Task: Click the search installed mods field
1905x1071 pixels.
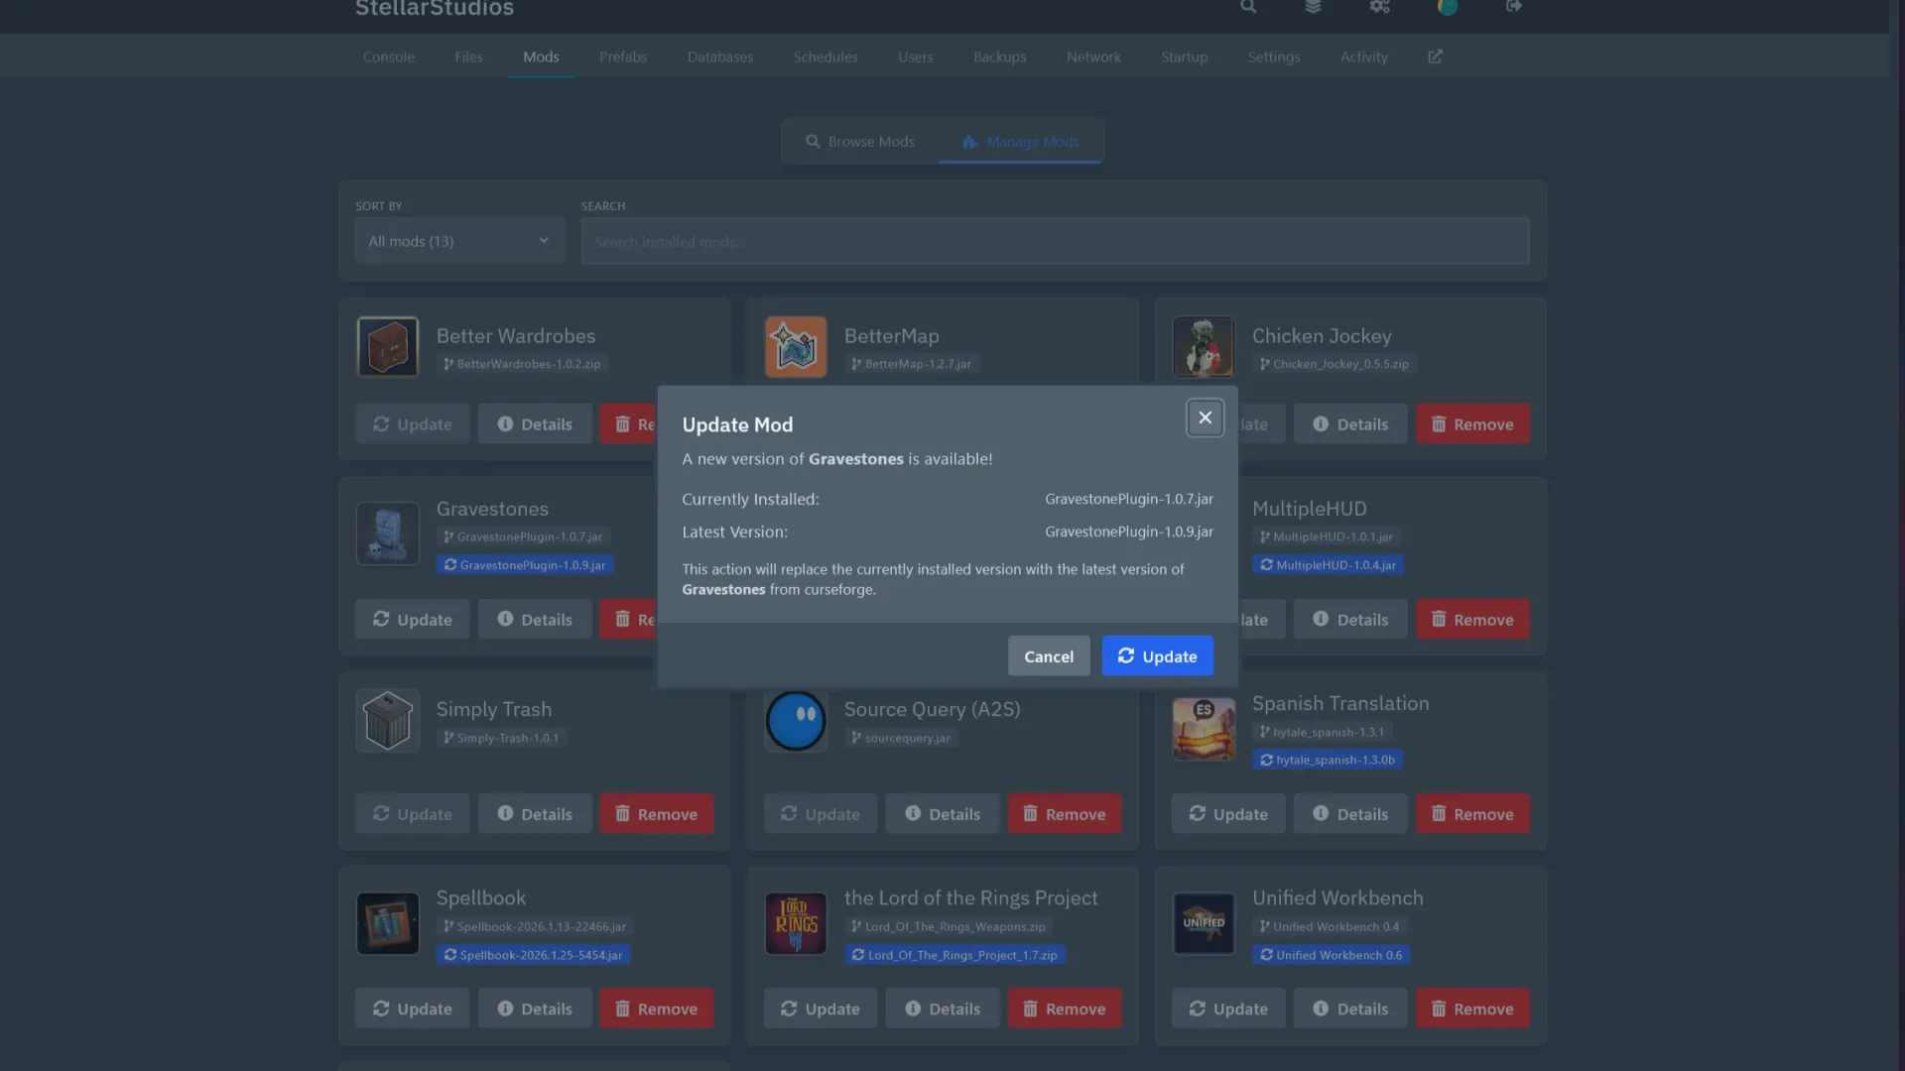Action: pos(1055,241)
